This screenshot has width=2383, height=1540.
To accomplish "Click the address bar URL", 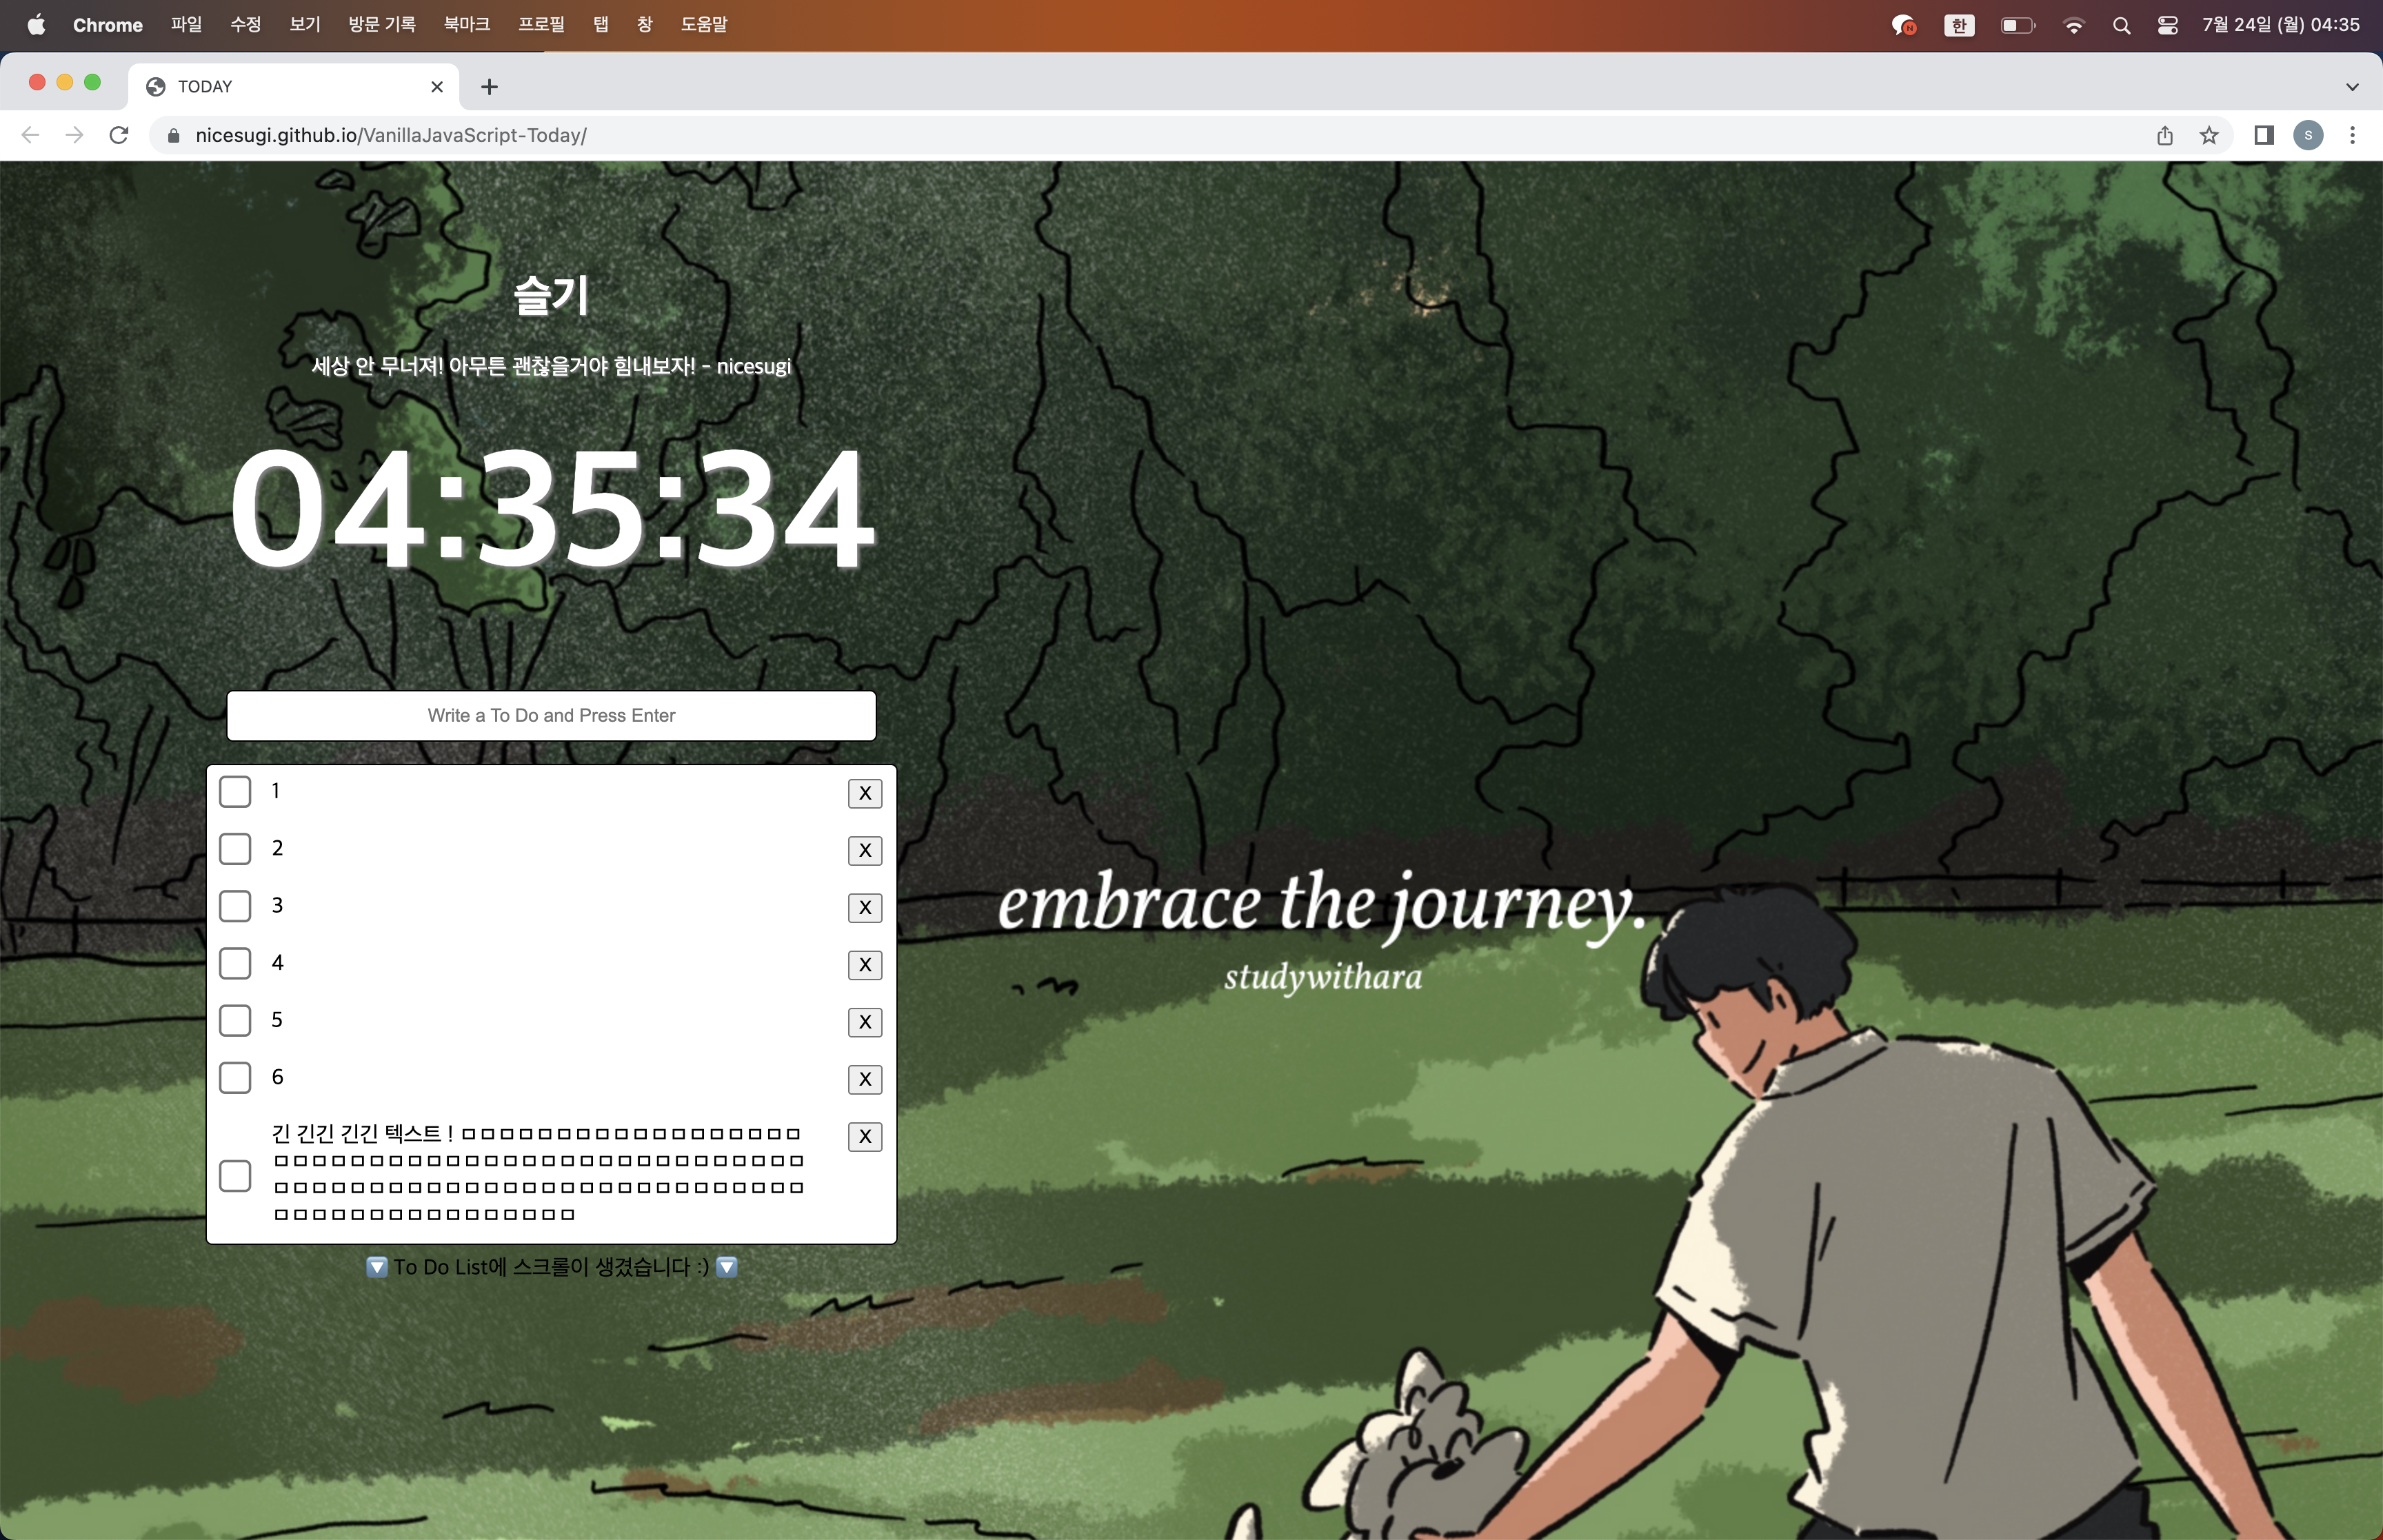I will 391,135.
